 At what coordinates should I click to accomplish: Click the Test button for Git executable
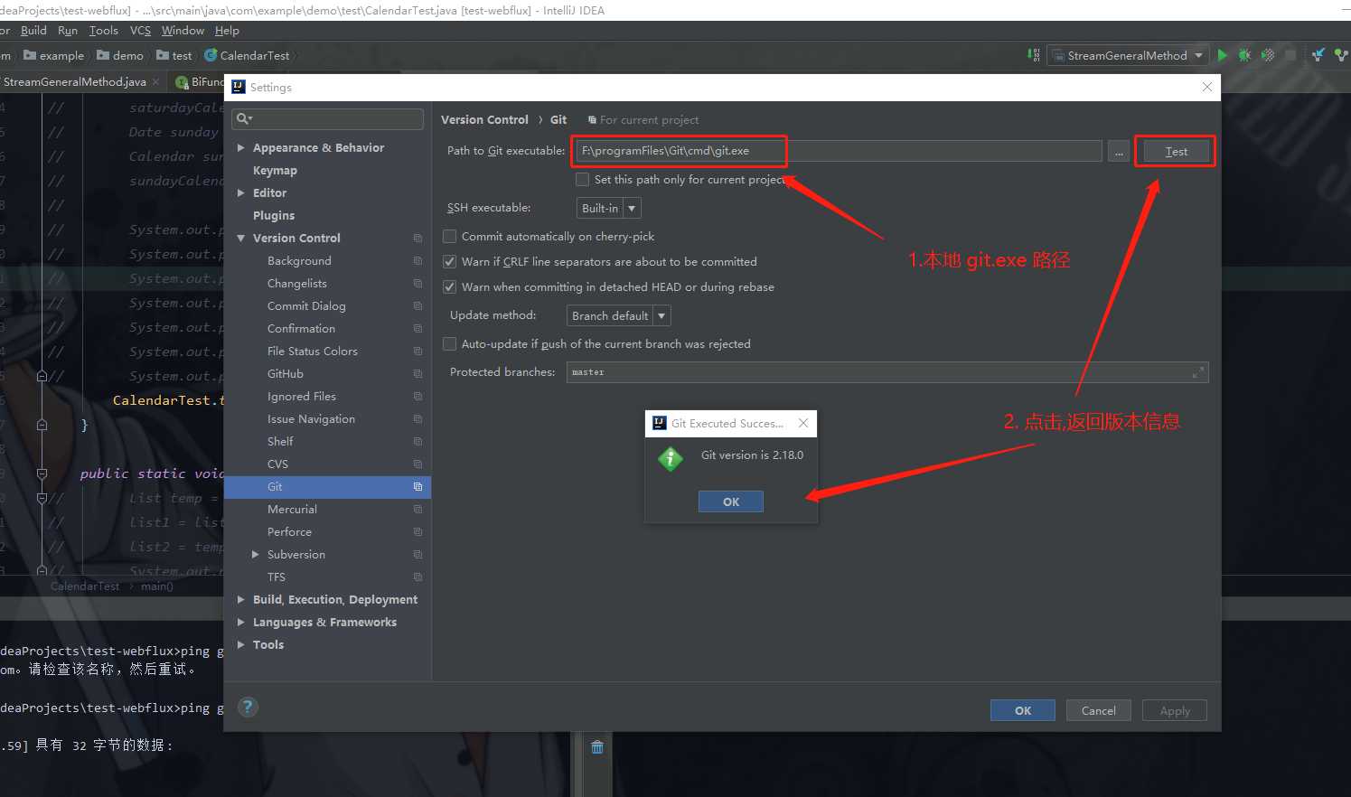[1176, 151]
